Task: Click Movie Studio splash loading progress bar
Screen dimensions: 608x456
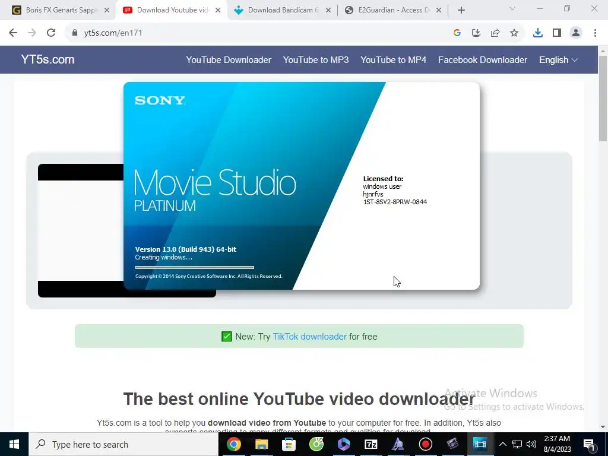Action: pos(195,267)
